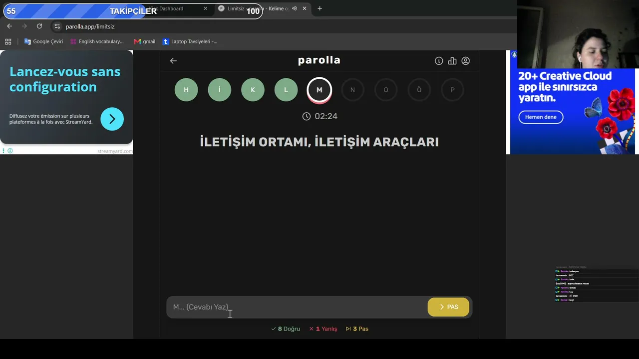Open the parolla info icon
Screen dimensions: 639x359
[439, 61]
